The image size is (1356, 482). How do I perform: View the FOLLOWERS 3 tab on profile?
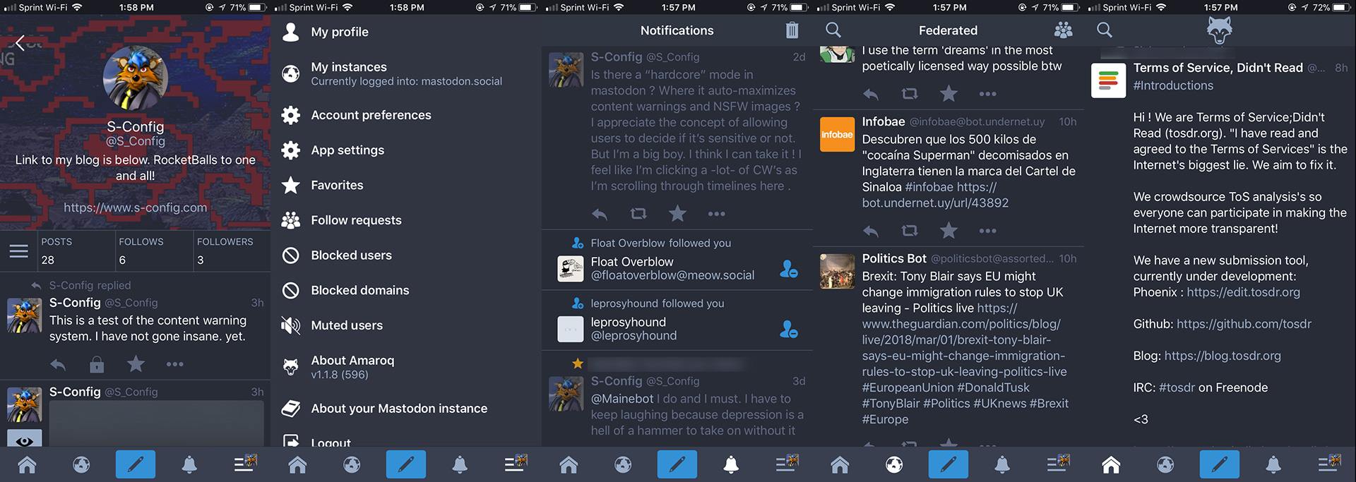click(x=232, y=251)
